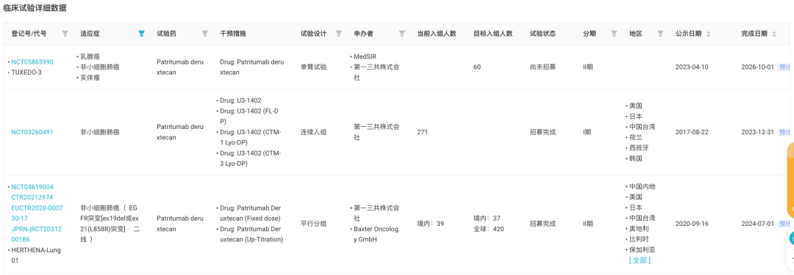Open trial NCT04619004
The width and height of the screenshot is (794, 275).
[32, 186]
